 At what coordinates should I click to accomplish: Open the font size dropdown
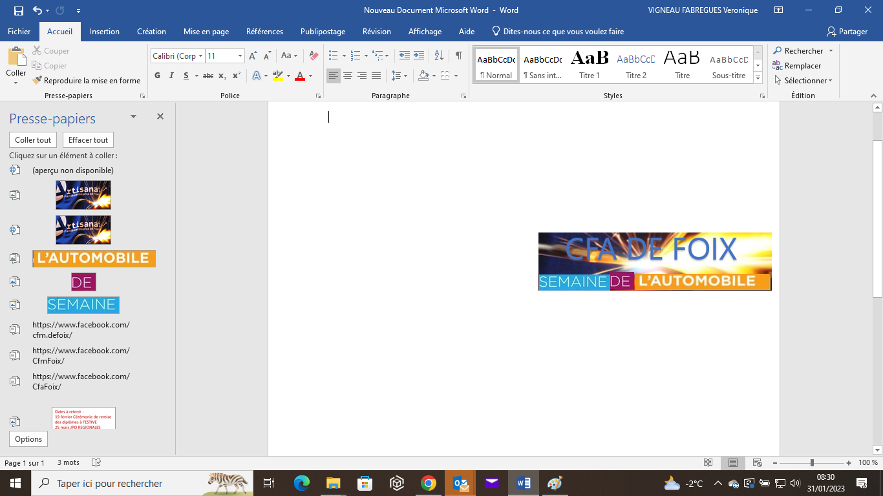240,56
